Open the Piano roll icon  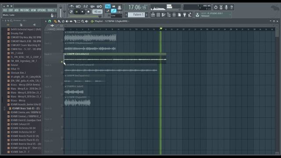coord(163,15)
